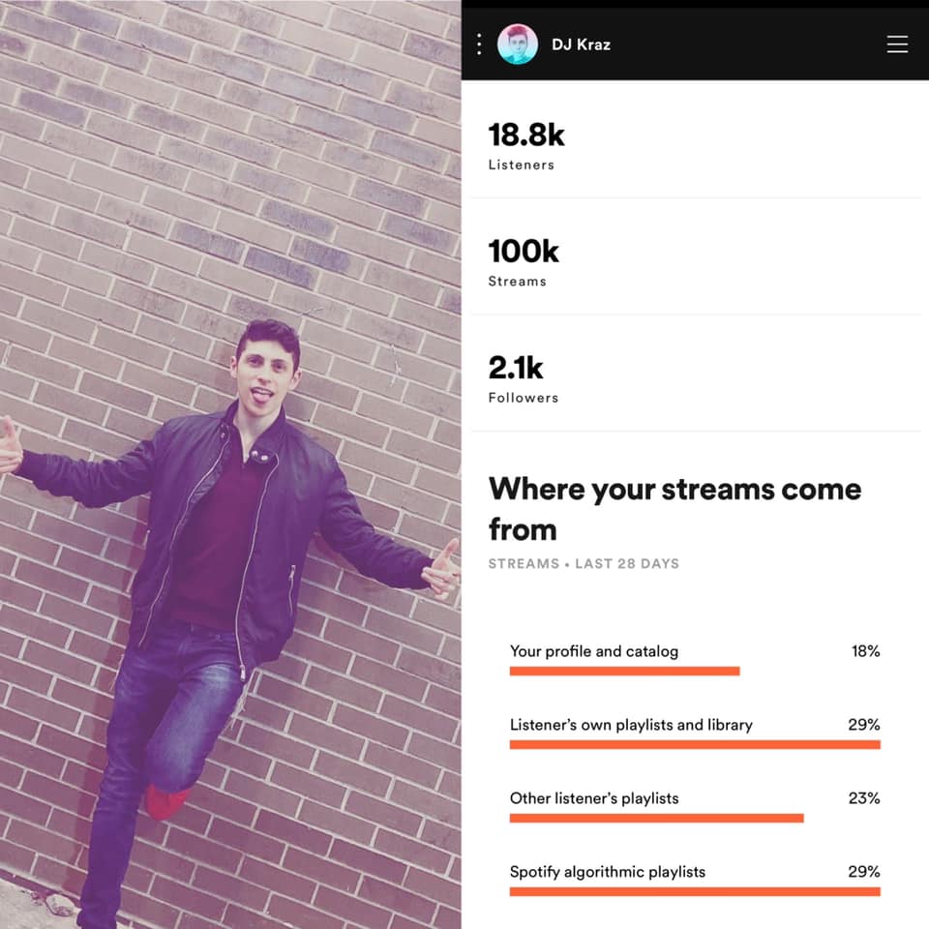
Task: Open the 18.8k Listeners stat
Action: 695,140
